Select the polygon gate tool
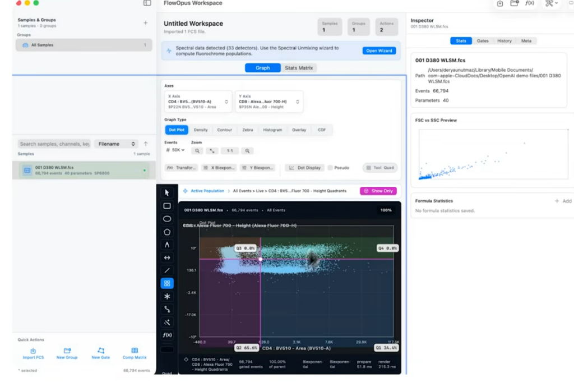 click(x=167, y=232)
